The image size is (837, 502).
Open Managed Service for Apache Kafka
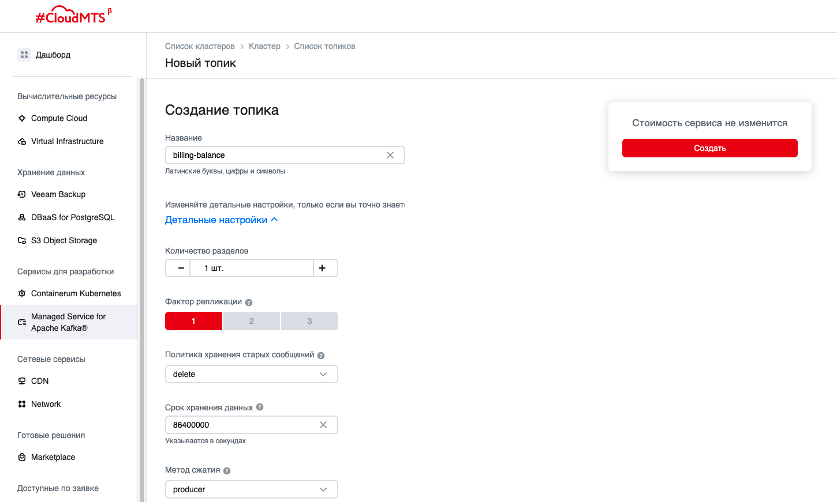click(x=68, y=322)
